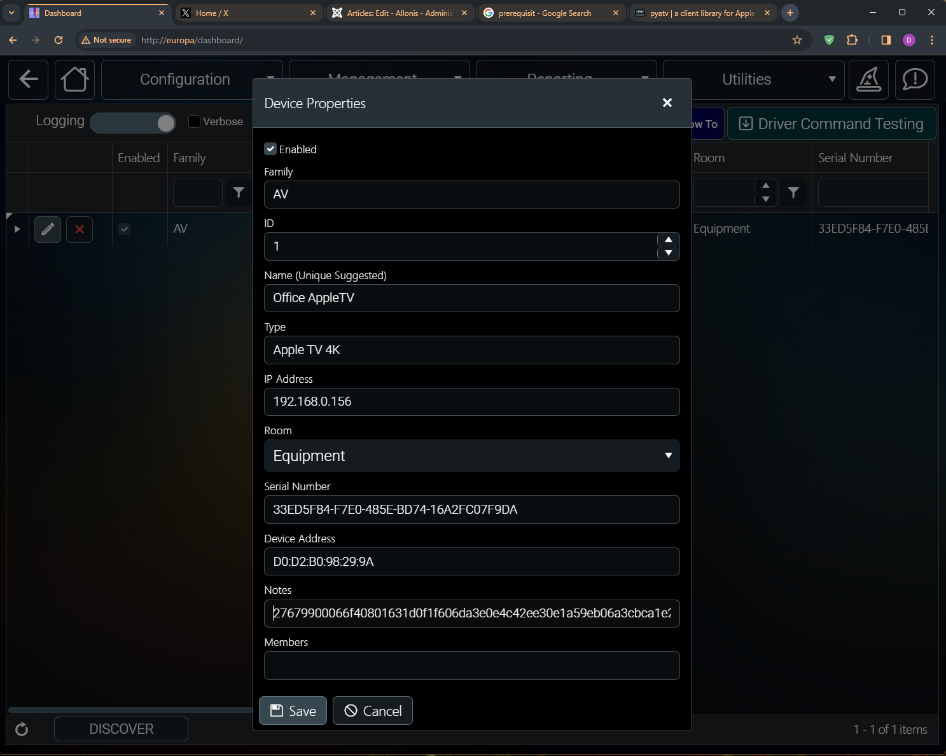Increment the ID value

(x=669, y=240)
